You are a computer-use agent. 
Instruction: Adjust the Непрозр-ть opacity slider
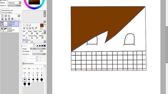(14, 5)
